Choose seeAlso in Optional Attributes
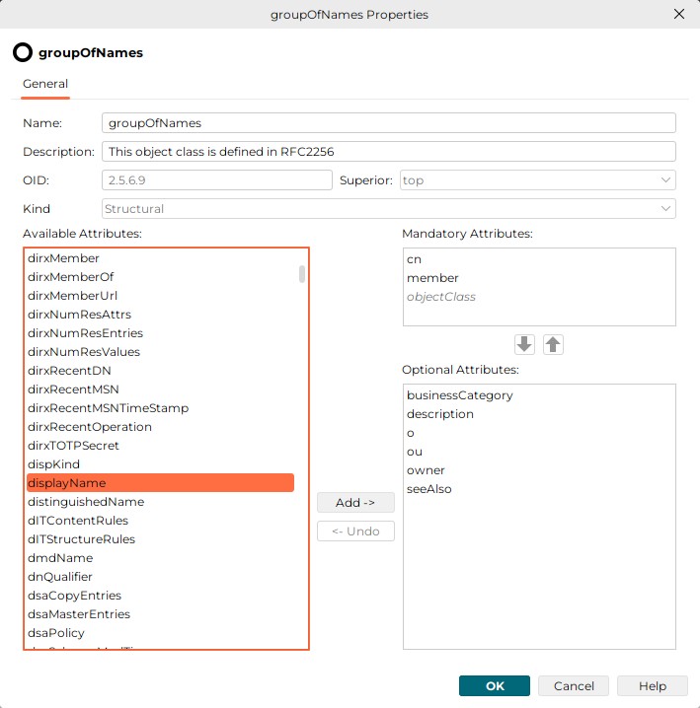 coord(428,489)
